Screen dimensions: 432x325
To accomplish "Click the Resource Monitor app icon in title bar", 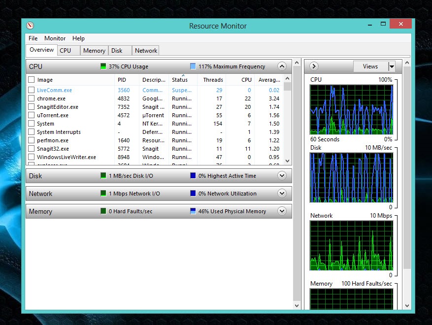I will 30,26.
